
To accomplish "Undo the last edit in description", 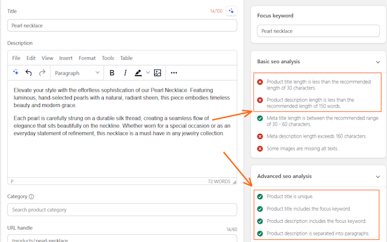I will (29, 72).
